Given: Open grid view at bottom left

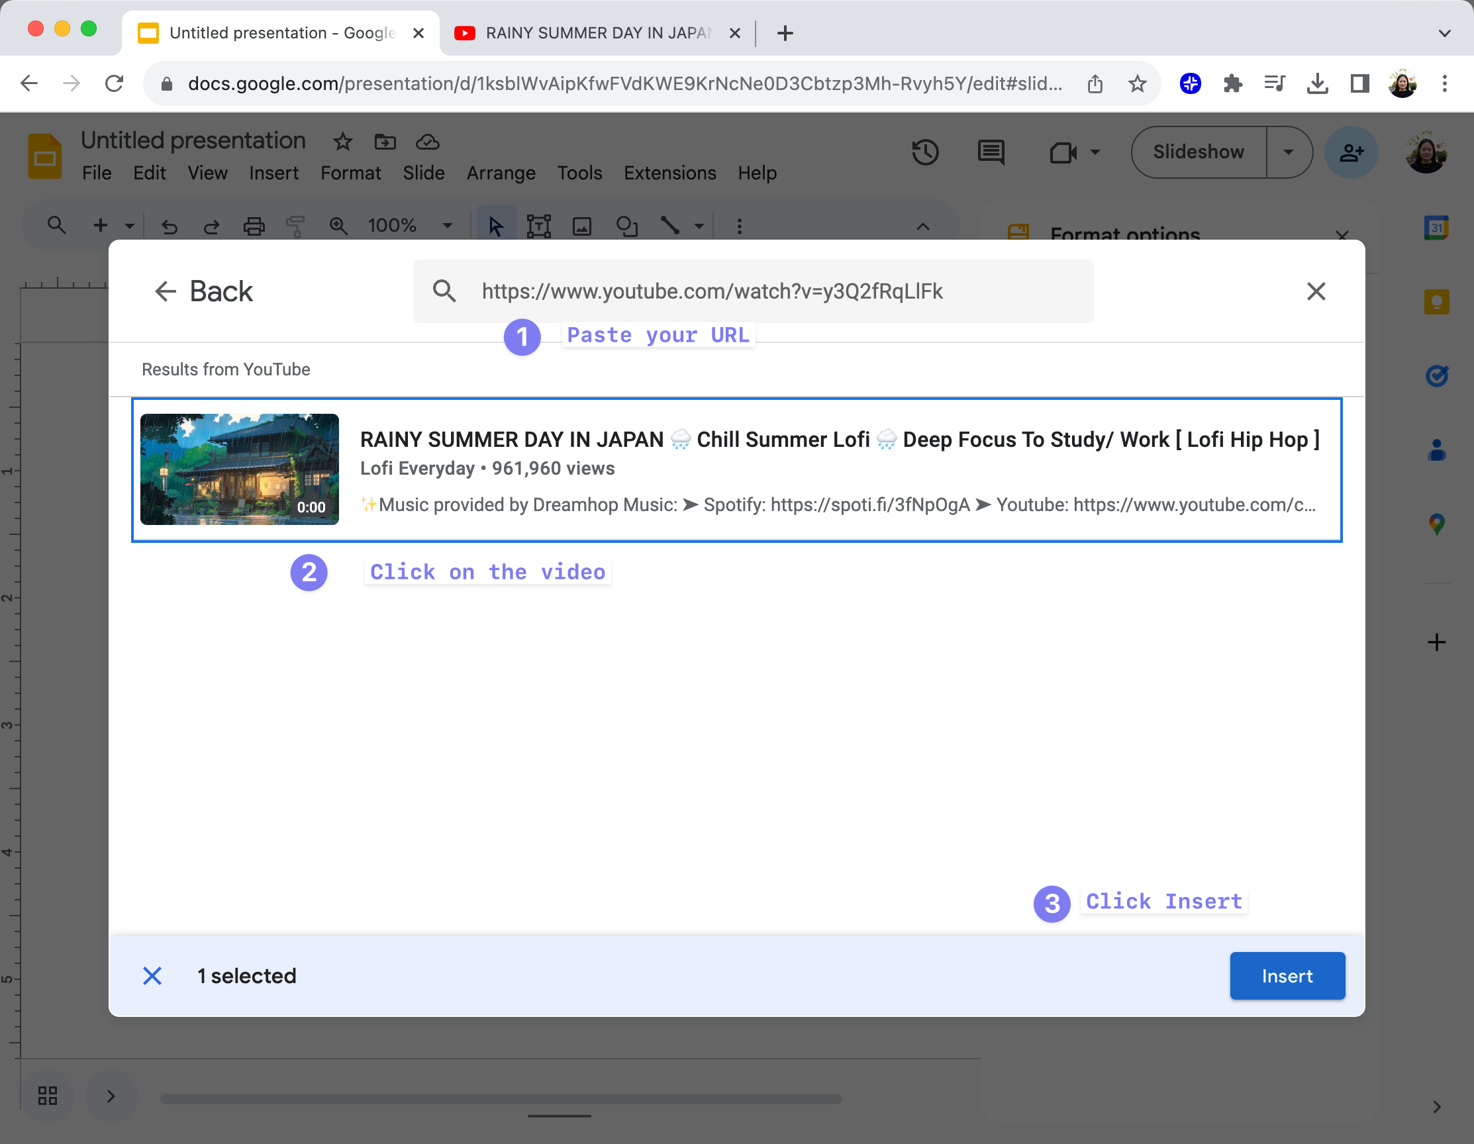Looking at the screenshot, I should pos(47,1096).
